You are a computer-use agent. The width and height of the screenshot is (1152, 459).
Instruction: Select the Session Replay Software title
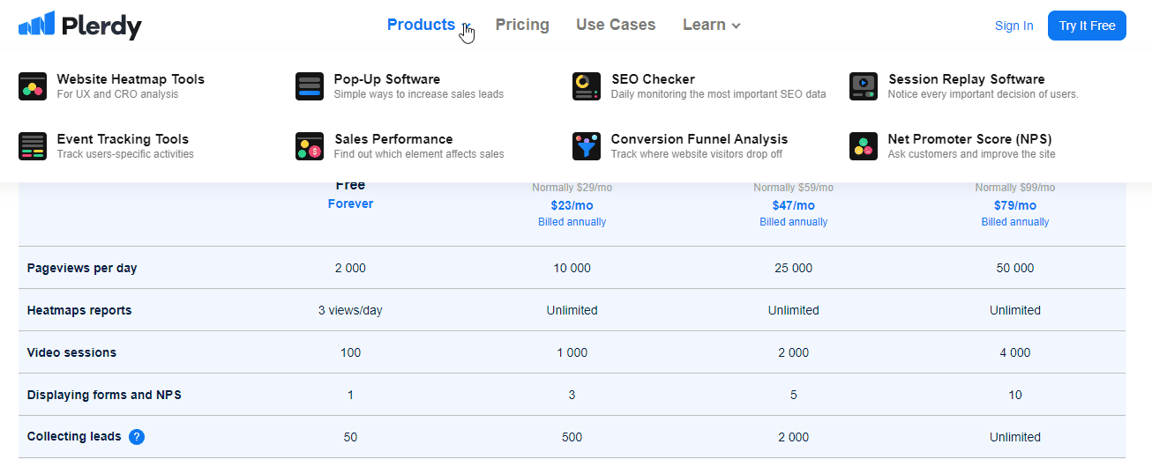tap(966, 79)
